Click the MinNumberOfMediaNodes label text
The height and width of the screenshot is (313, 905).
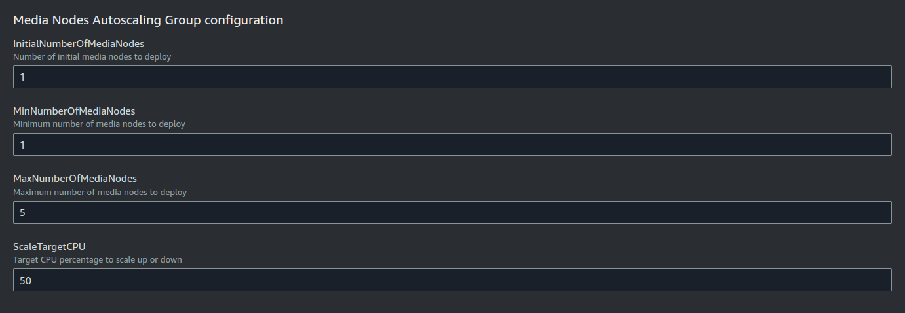click(74, 111)
